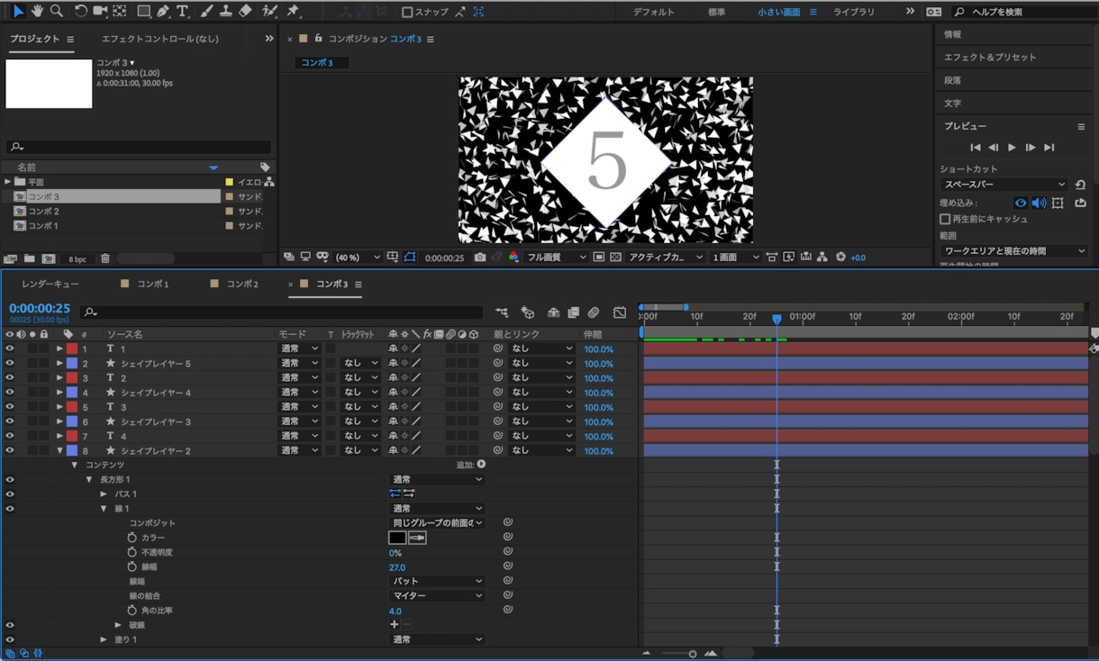Viewport: 1099px width, 661px height.
Task: Toggle the motion blur enable icon in timeline
Action: 594,312
